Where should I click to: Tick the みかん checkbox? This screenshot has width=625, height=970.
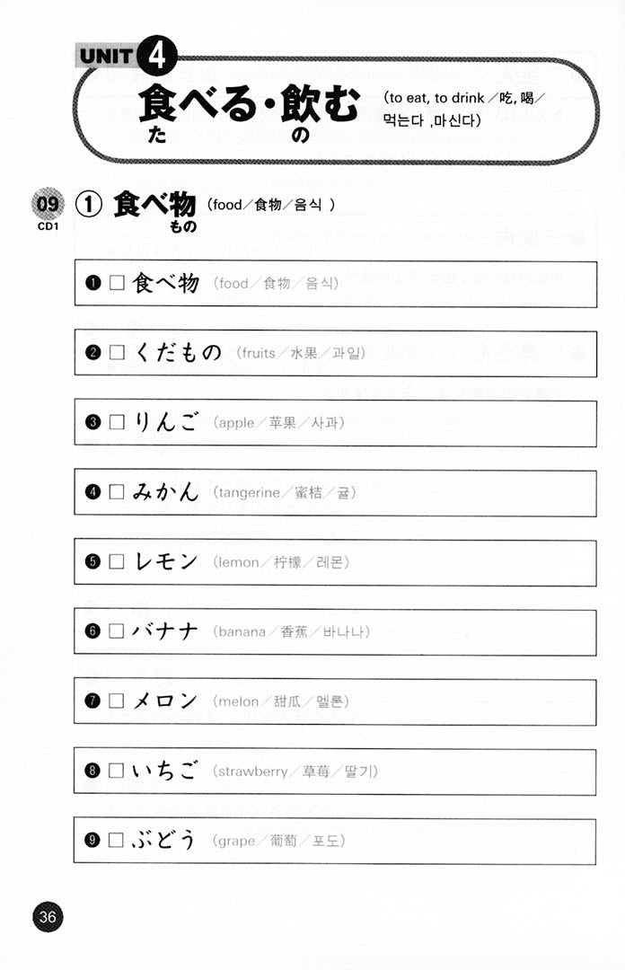click(x=116, y=492)
